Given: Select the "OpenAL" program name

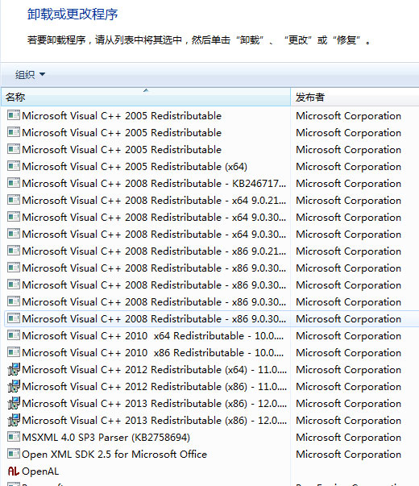Looking at the screenshot, I should tap(40, 471).
